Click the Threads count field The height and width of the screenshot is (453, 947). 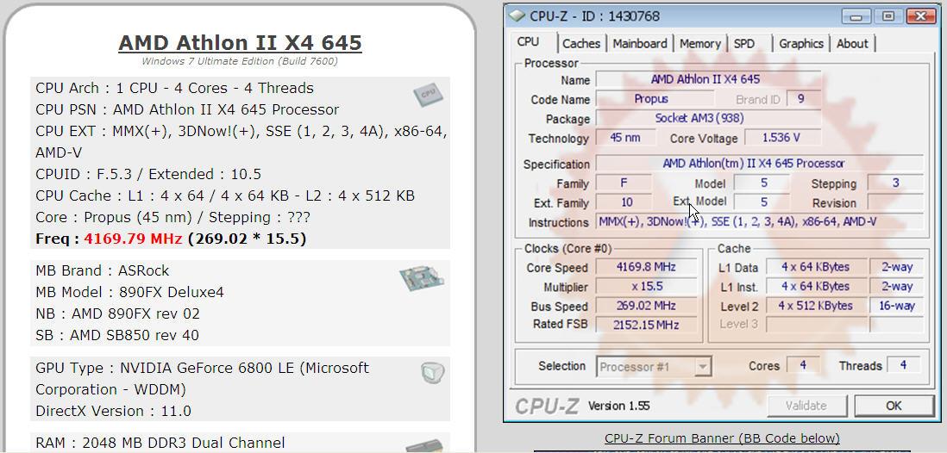(x=904, y=365)
